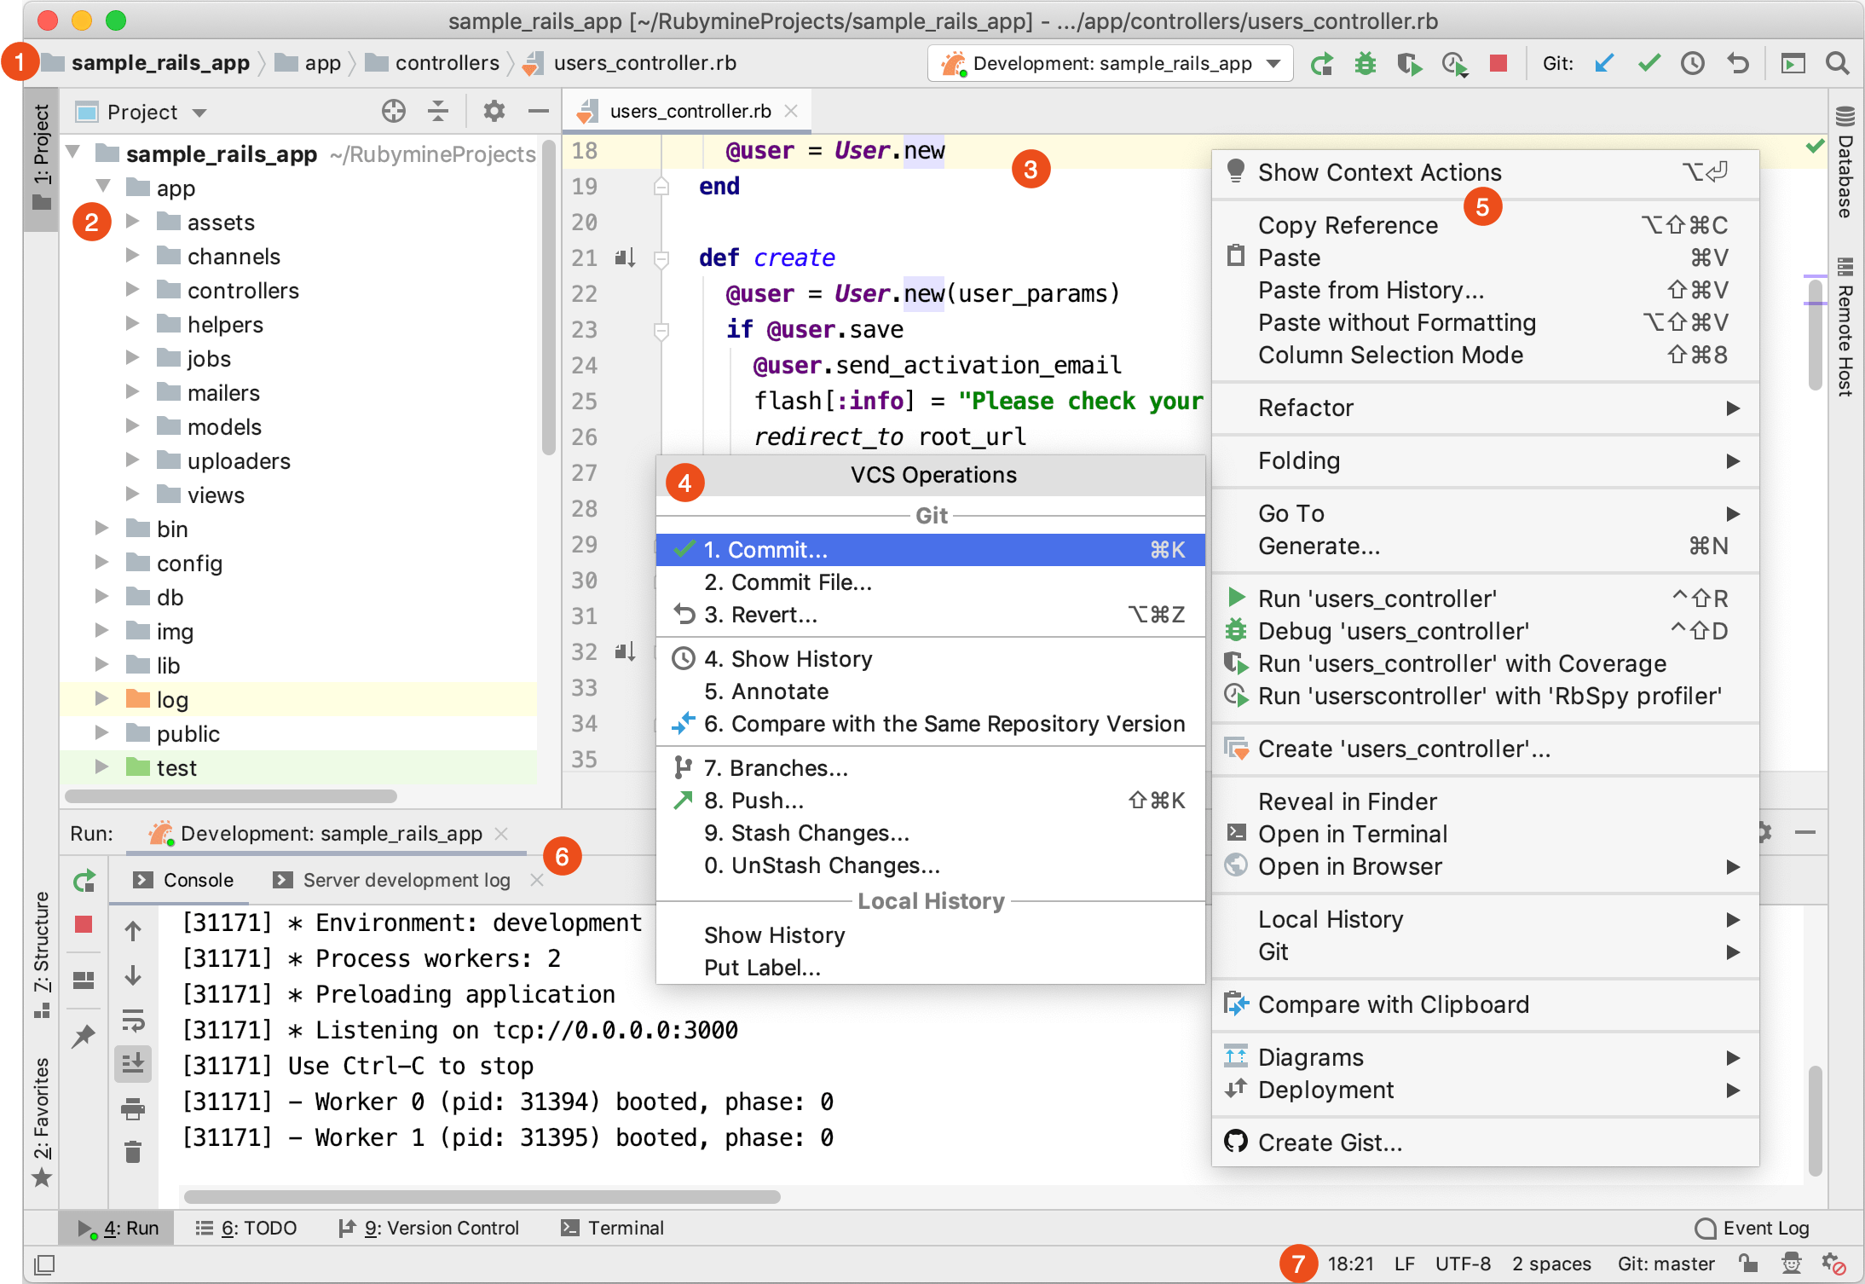Rerun the Development configuration in the toolbar
The image size is (1865, 1284).
(x=1322, y=64)
